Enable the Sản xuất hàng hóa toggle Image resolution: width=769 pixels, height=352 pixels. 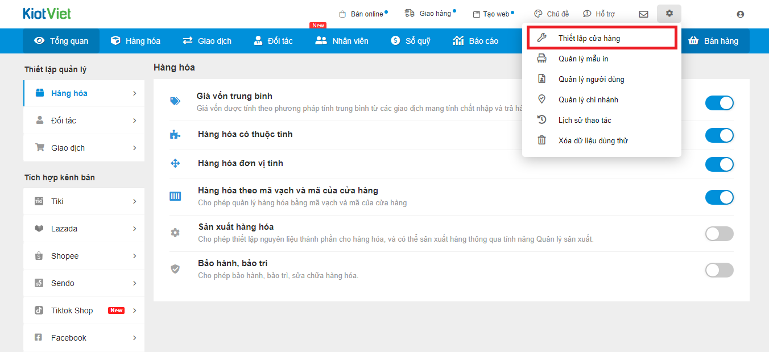point(719,234)
